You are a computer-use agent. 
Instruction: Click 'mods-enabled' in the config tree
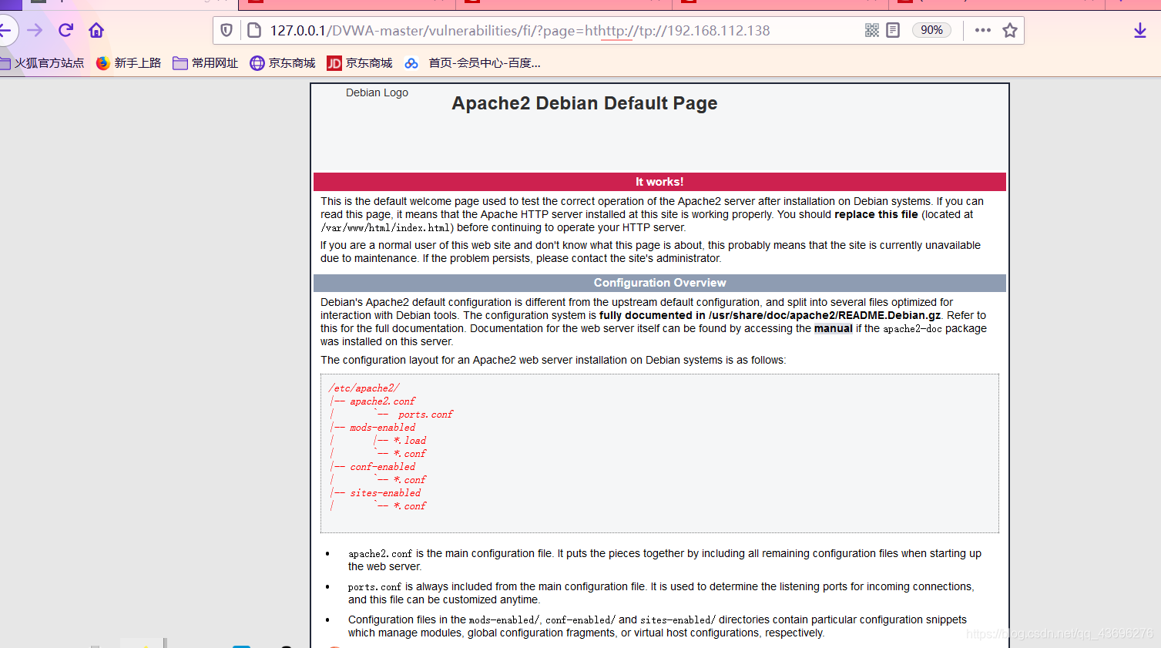point(382,428)
